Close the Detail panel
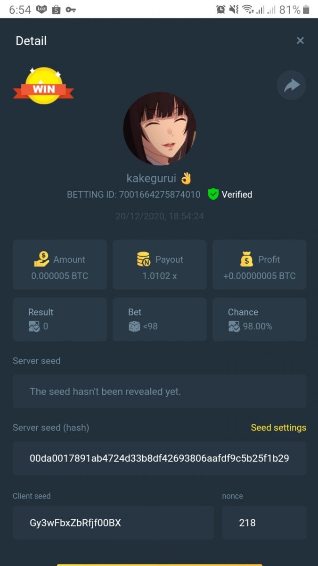 click(300, 41)
